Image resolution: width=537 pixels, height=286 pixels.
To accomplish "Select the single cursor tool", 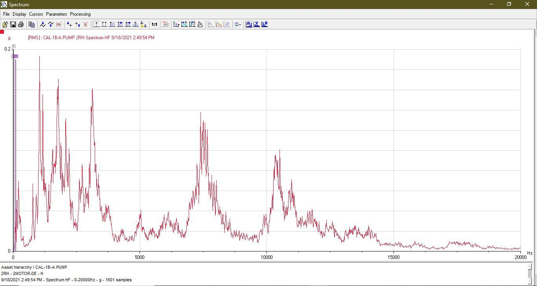I will (96, 24).
